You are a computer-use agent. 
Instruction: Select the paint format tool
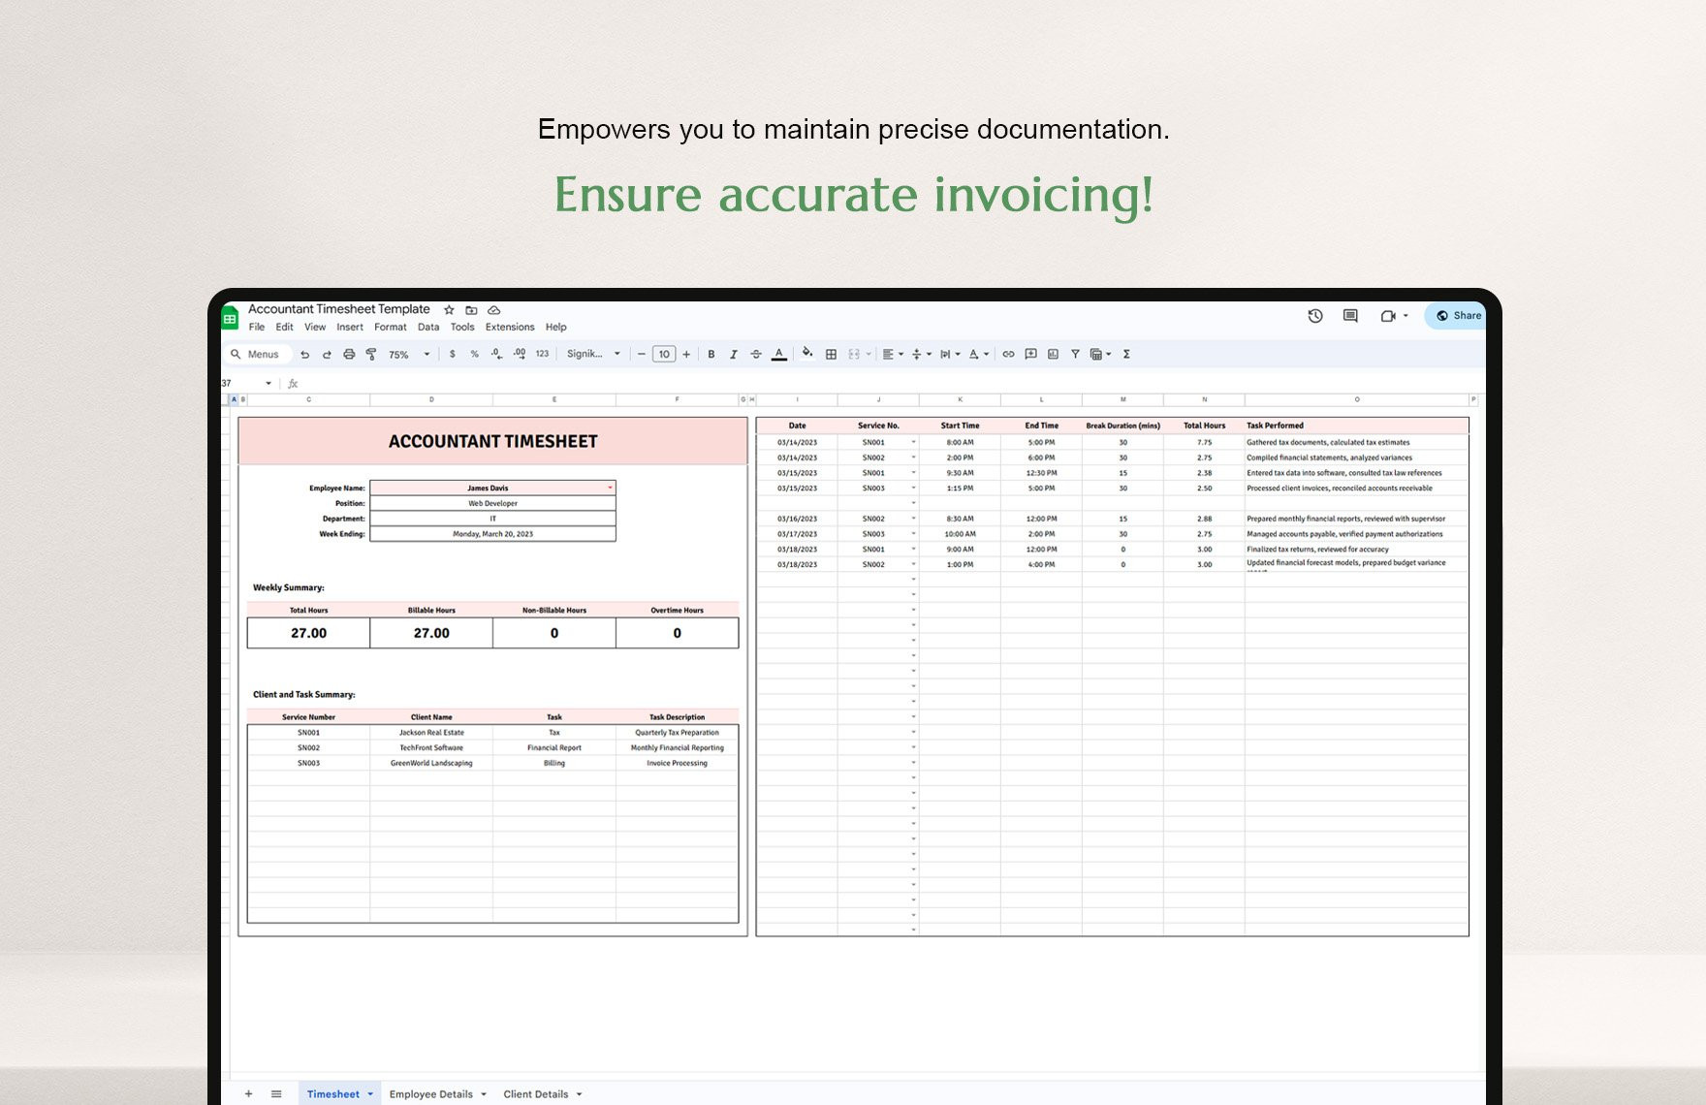click(x=371, y=355)
